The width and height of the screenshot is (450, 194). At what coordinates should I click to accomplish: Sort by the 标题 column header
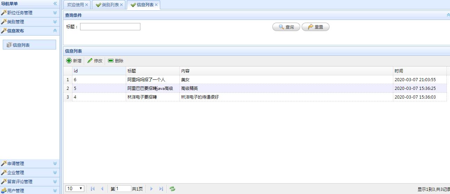tap(153, 71)
